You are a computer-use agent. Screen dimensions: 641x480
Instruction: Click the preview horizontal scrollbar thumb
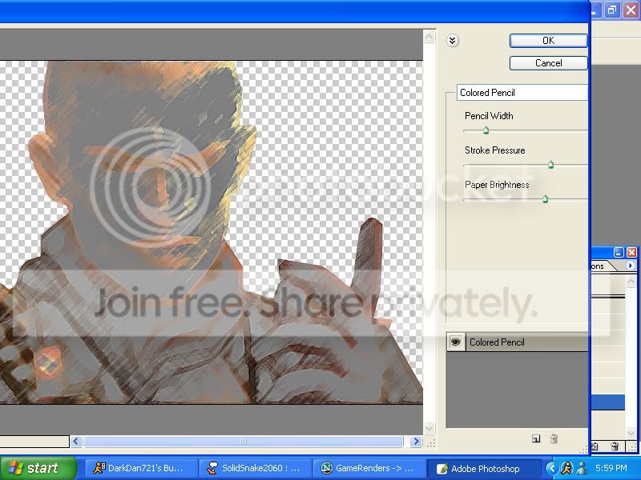click(x=244, y=442)
